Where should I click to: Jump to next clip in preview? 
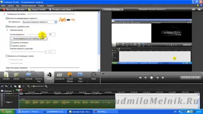163,78
